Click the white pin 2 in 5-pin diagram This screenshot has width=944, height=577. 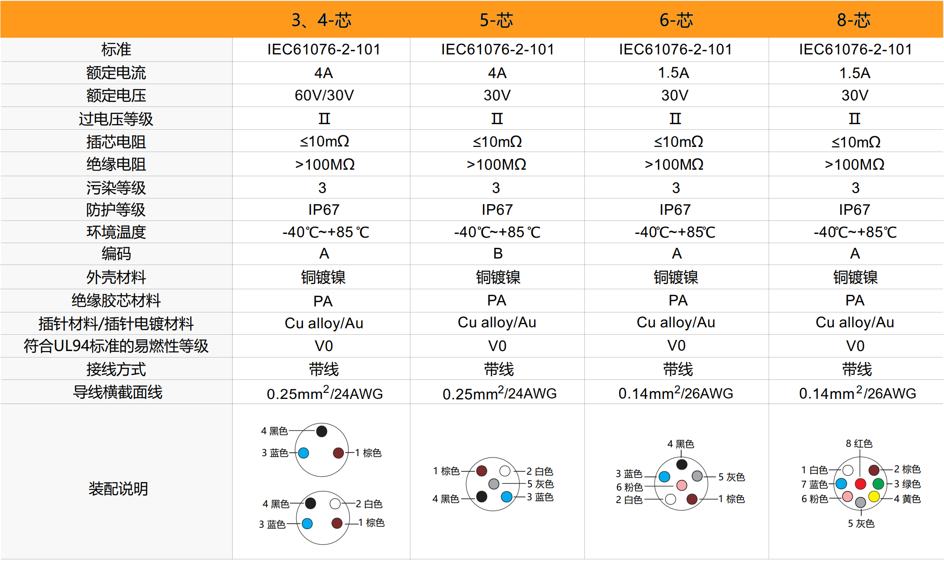(x=505, y=471)
